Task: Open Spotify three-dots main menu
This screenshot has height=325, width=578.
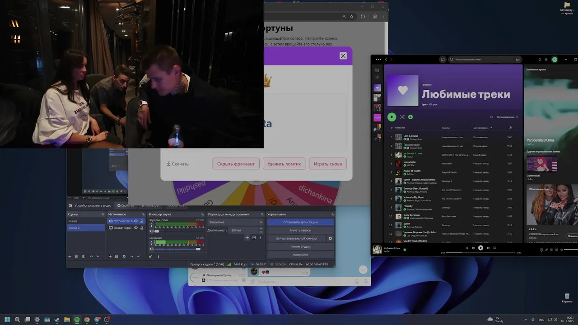Action: point(378,60)
